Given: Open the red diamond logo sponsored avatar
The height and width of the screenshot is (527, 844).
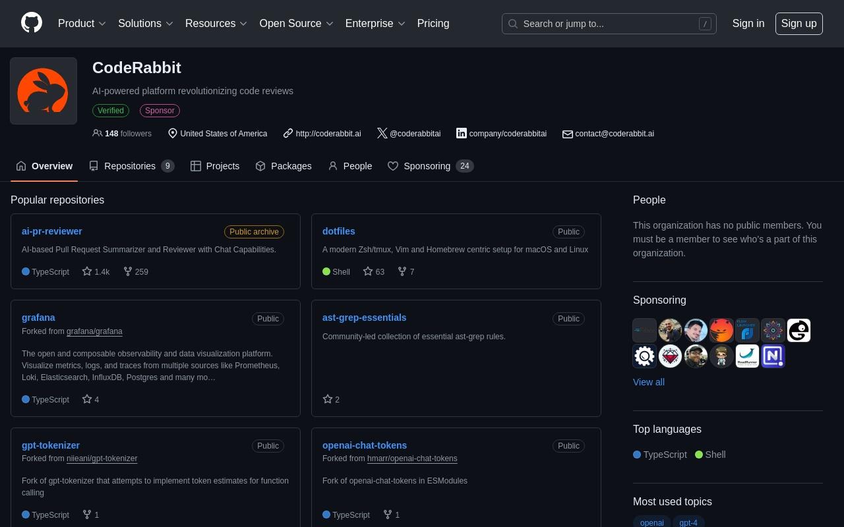Looking at the screenshot, I should pyautogui.click(x=671, y=356).
